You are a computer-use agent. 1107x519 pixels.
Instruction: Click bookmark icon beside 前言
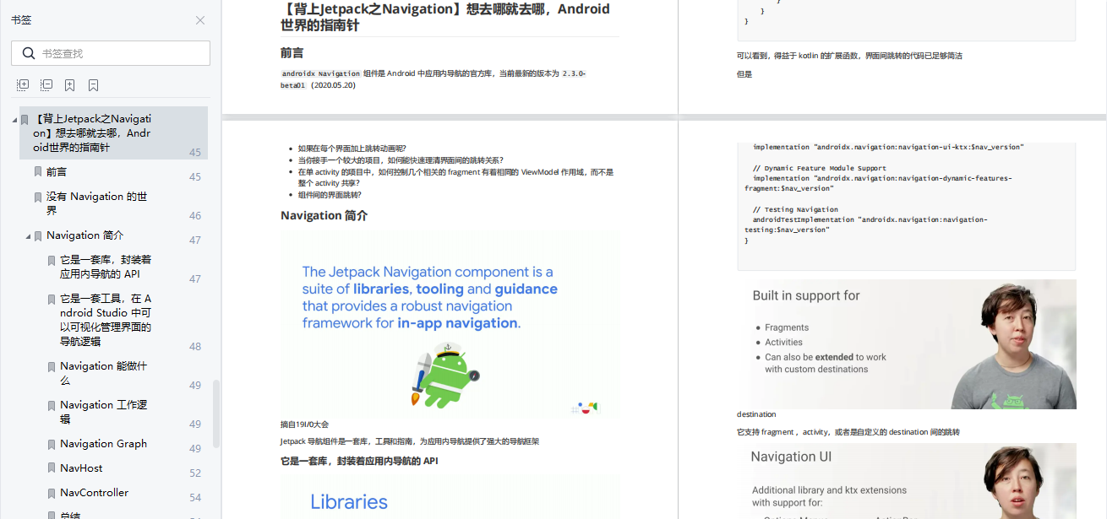coord(38,171)
